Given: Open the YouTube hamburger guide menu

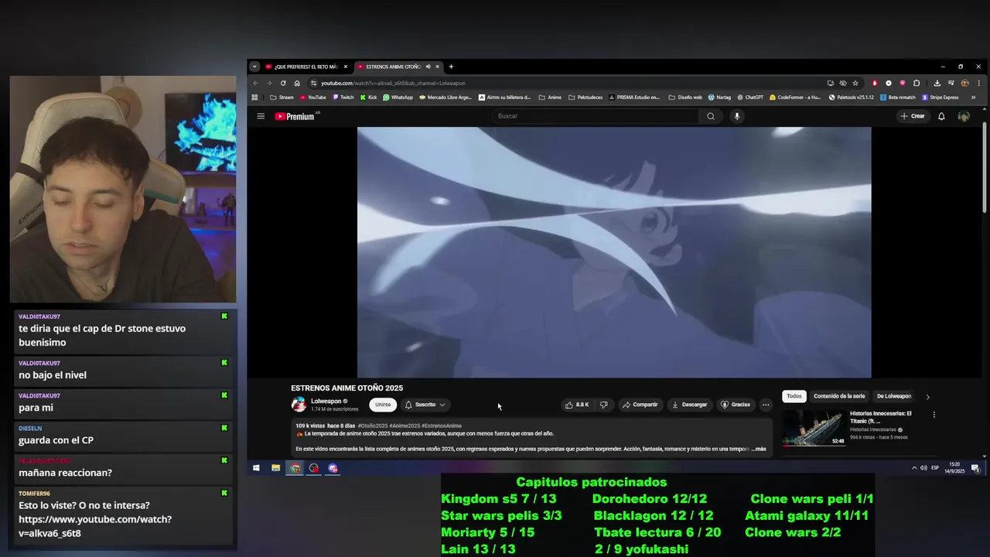Looking at the screenshot, I should coord(261,116).
